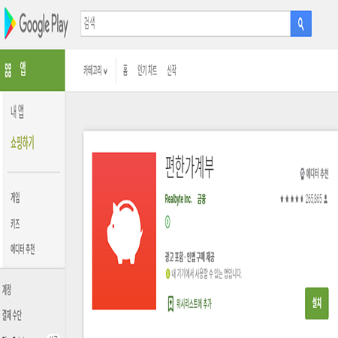Open 결제 수단 in the sidebar
This screenshot has width=338, height=338.
coord(12,315)
